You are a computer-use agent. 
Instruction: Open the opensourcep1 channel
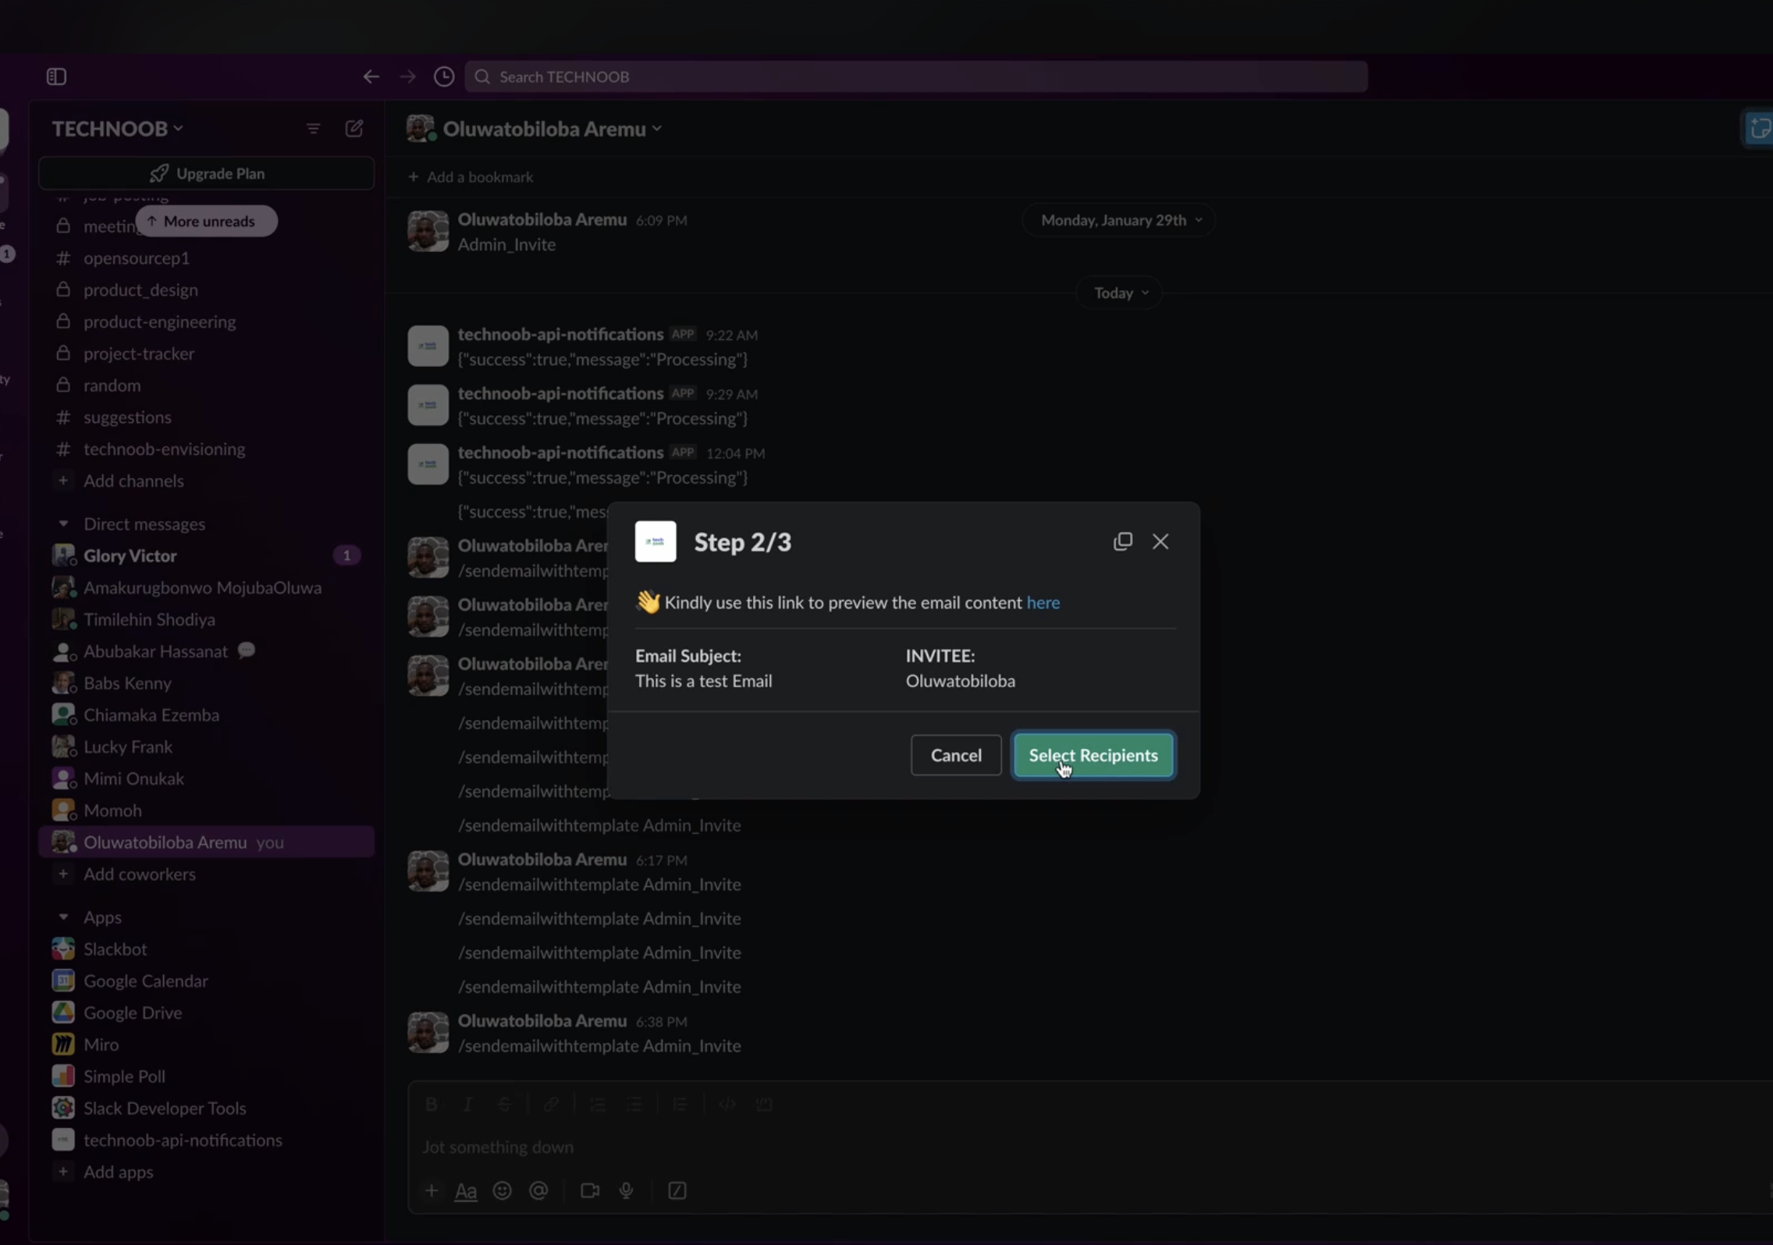(x=136, y=257)
